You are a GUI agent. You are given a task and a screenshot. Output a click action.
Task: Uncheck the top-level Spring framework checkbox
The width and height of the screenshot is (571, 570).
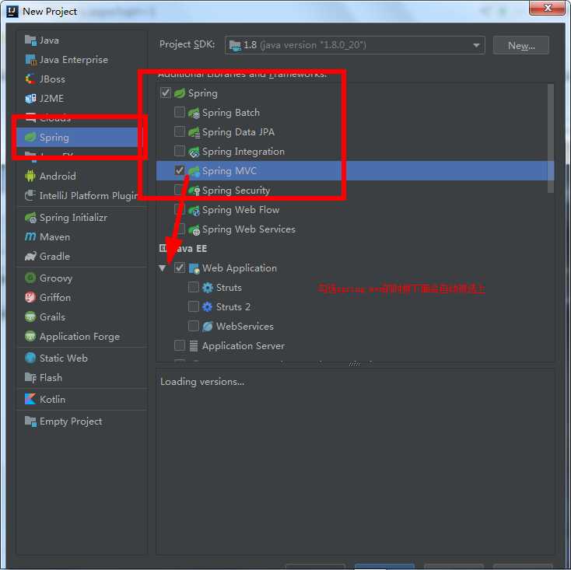tap(166, 93)
